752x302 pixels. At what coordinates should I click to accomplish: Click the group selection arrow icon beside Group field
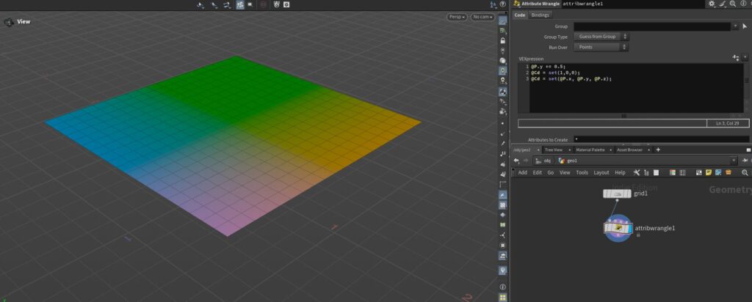(745, 26)
